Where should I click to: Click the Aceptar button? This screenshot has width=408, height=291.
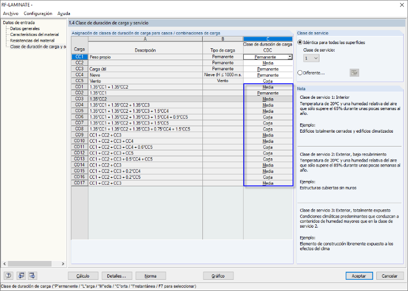(x=359, y=276)
